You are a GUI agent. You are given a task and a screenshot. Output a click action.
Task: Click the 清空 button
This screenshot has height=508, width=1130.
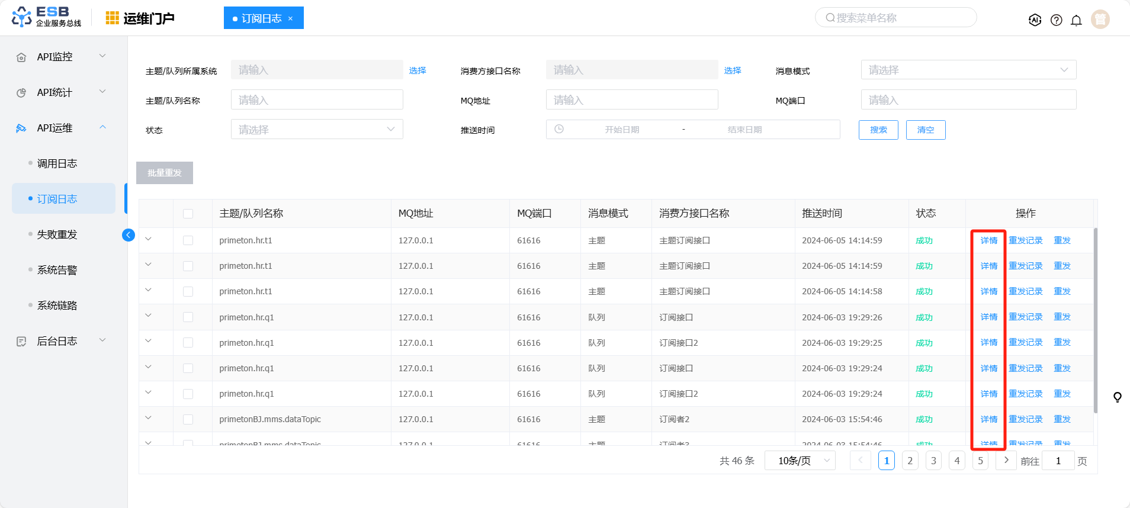(925, 130)
